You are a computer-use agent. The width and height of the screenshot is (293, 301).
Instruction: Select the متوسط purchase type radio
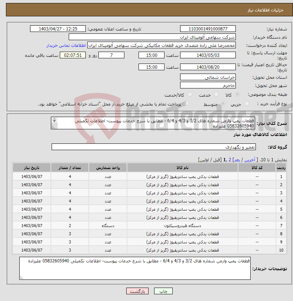(223, 104)
